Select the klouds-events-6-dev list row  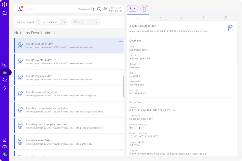[69, 142]
